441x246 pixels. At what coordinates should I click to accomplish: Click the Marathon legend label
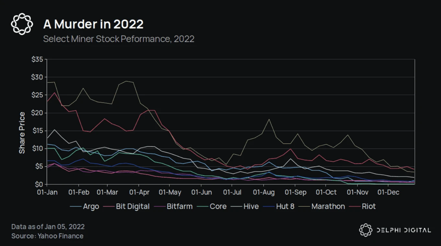tap(328, 206)
